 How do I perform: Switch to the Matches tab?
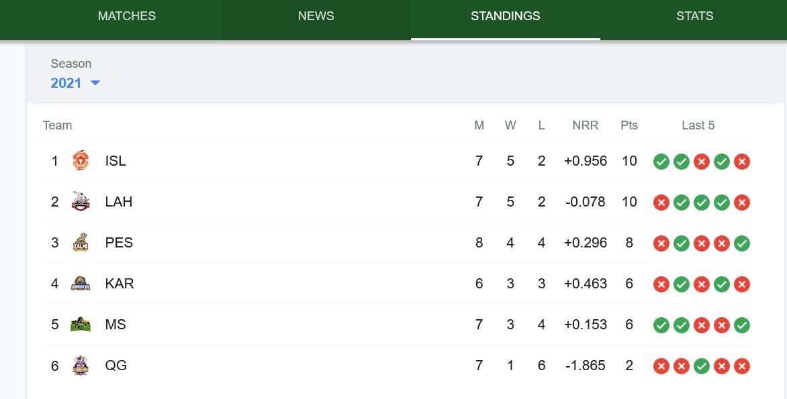click(x=127, y=16)
